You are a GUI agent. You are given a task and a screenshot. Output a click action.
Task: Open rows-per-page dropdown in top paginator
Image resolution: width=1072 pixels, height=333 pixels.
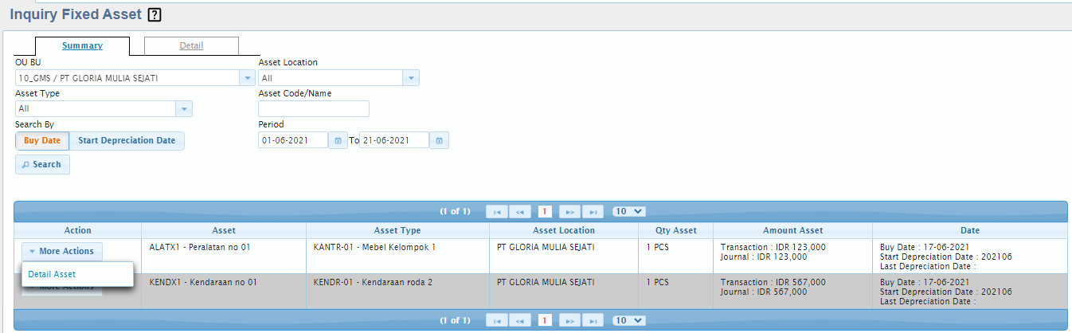click(x=628, y=212)
